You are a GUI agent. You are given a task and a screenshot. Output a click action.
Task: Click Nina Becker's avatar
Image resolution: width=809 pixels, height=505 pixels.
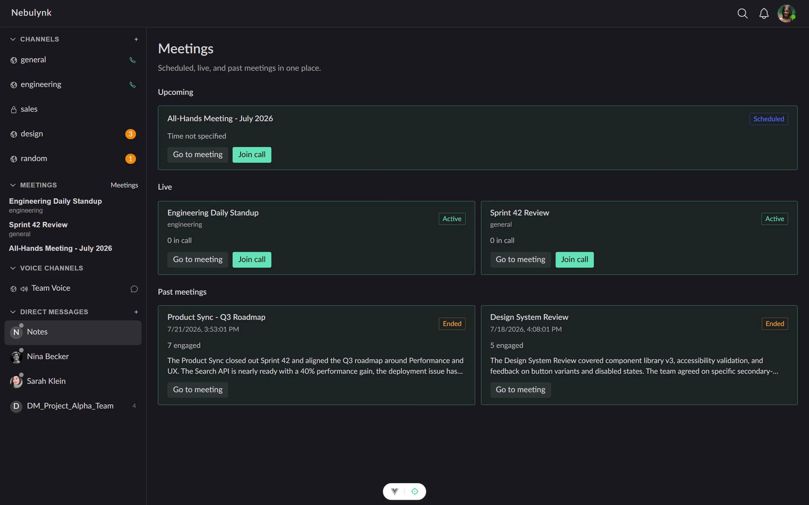pos(16,357)
